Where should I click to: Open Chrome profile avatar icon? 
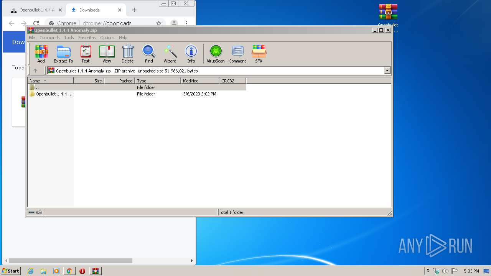click(x=174, y=23)
